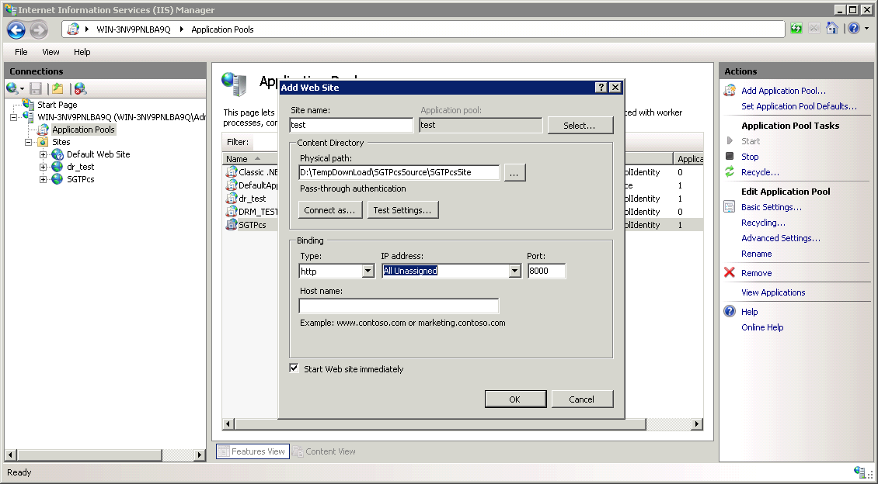The image size is (878, 484).
Task: Click the dialog help question mark button
Action: click(x=601, y=87)
